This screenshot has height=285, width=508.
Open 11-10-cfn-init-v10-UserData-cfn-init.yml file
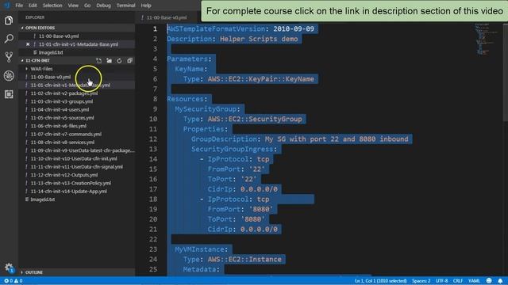(74, 158)
